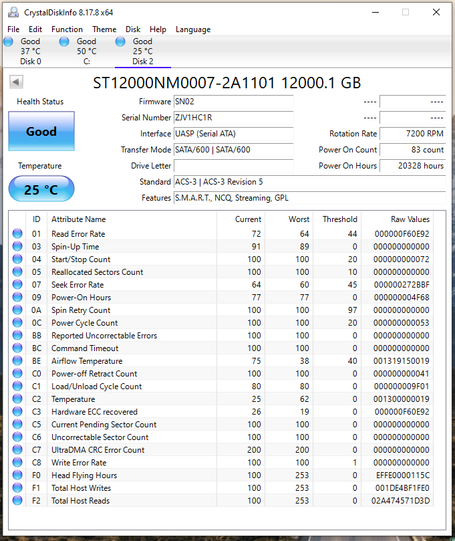Click the C: drive status orb icon
The height and width of the screenshot is (541, 455).
click(x=64, y=41)
